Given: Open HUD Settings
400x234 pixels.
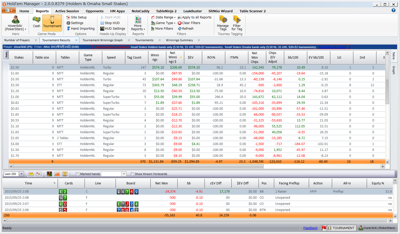Looking at the screenshot, I should pyautogui.click(x=113, y=29).
